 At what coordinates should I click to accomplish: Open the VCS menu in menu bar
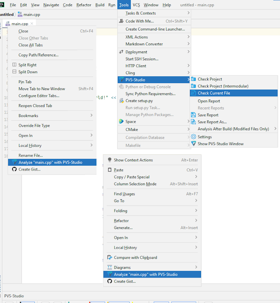click(136, 5)
